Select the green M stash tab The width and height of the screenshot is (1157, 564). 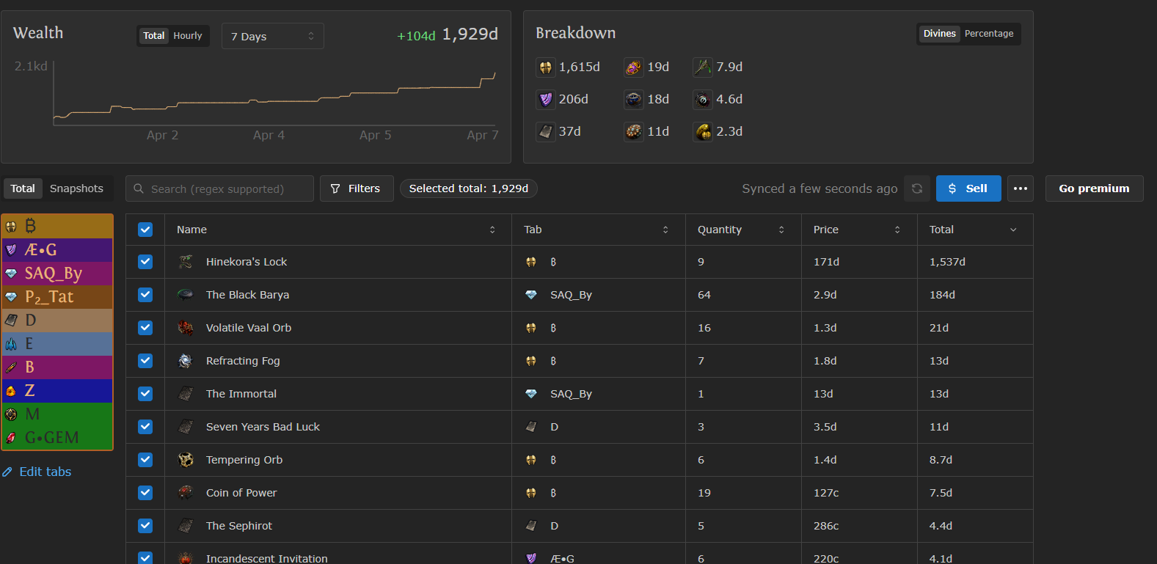tap(57, 414)
